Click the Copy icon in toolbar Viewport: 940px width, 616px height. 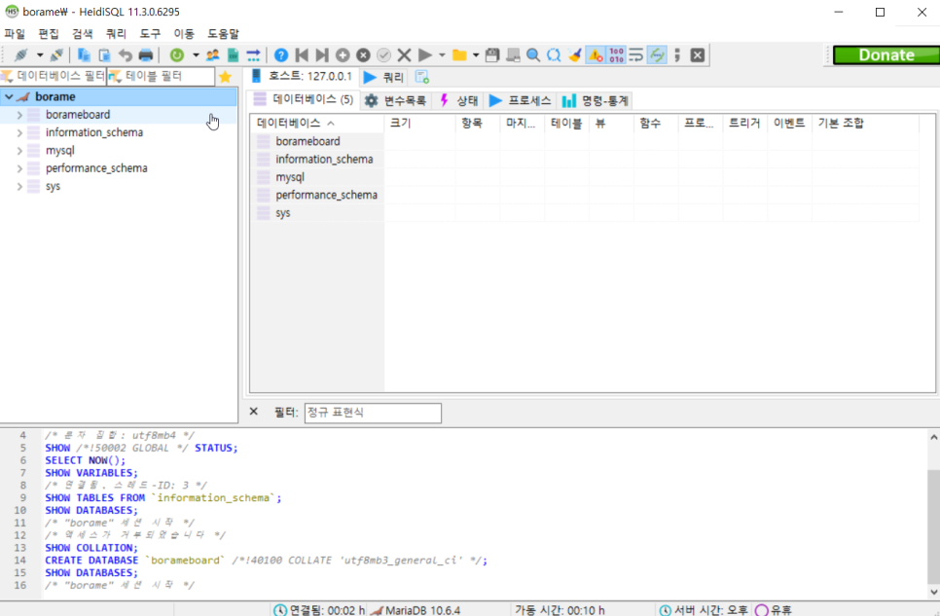pos(84,55)
